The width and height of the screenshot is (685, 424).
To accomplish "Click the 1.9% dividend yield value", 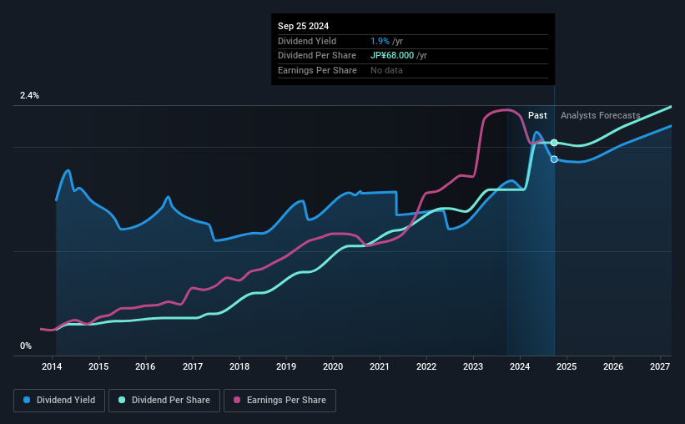I will 380,41.
